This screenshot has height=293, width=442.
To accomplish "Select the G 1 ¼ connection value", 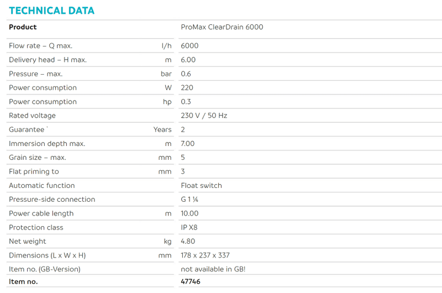I will [x=190, y=200].
